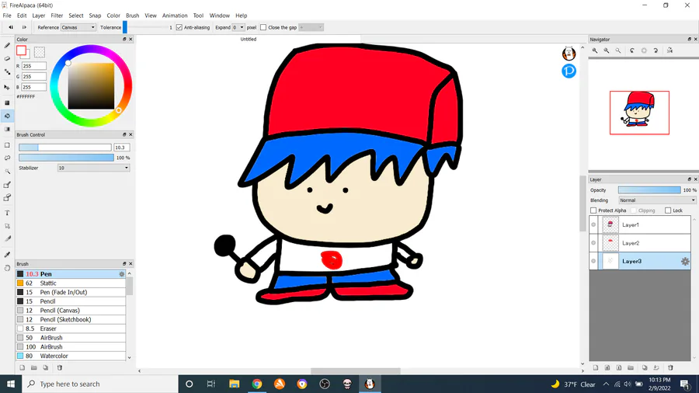This screenshot has height=393, width=699.
Task: Click the transparent color swatch
Action: pyautogui.click(x=40, y=52)
